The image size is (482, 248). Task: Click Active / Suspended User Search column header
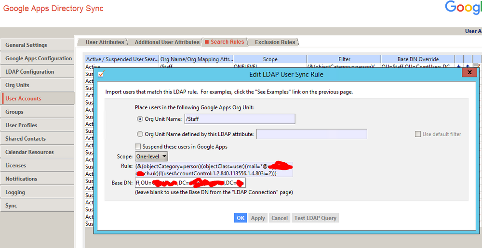coord(122,59)
